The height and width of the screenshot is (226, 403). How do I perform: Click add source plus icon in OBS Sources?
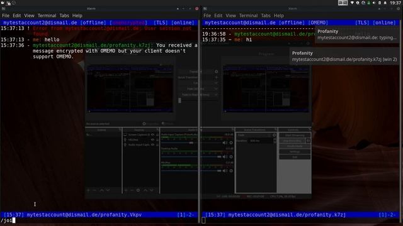tap(126, 190)
